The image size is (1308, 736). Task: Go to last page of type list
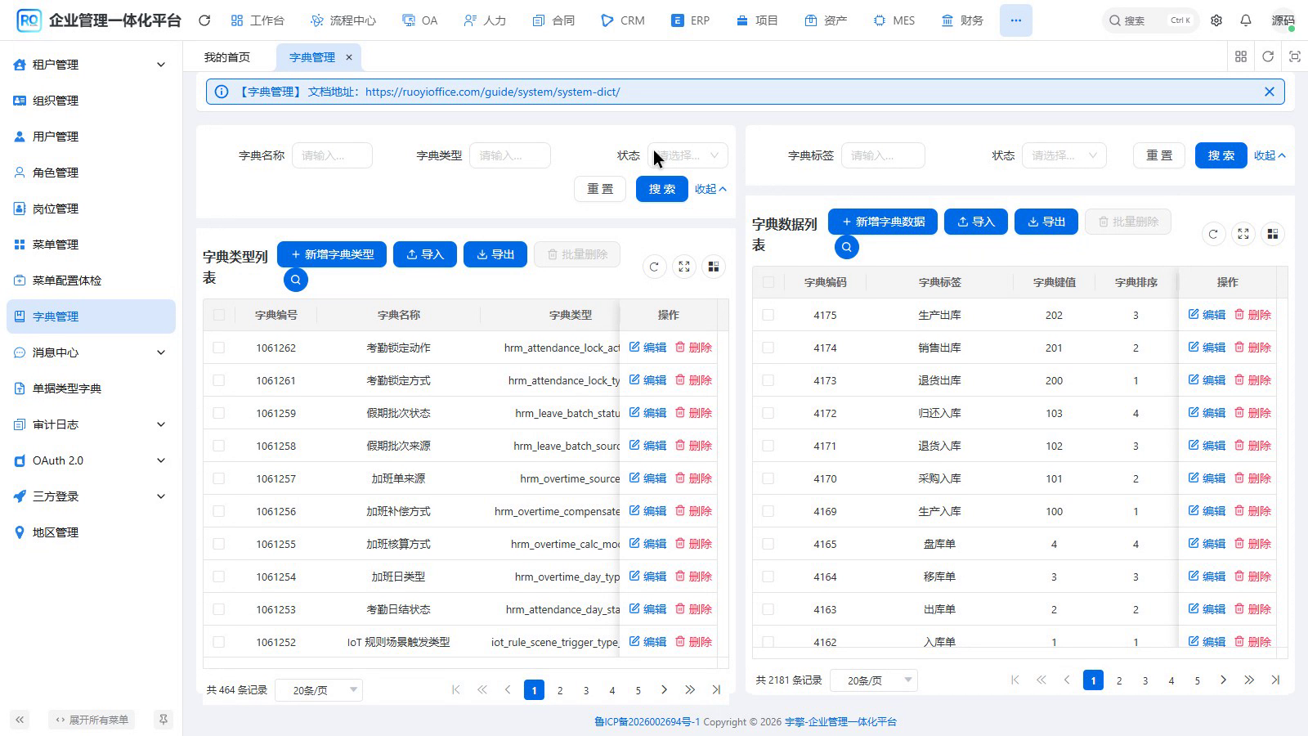[x=716, y=690]
